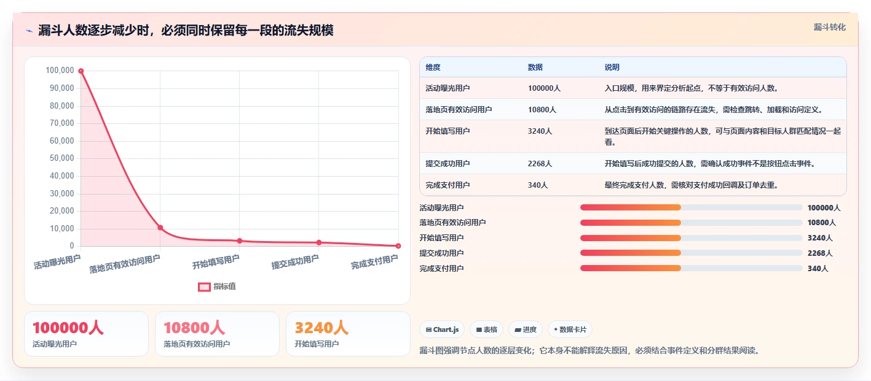
Task: Click 提交成功用户 in the table's first column
Action: point(447,164)
